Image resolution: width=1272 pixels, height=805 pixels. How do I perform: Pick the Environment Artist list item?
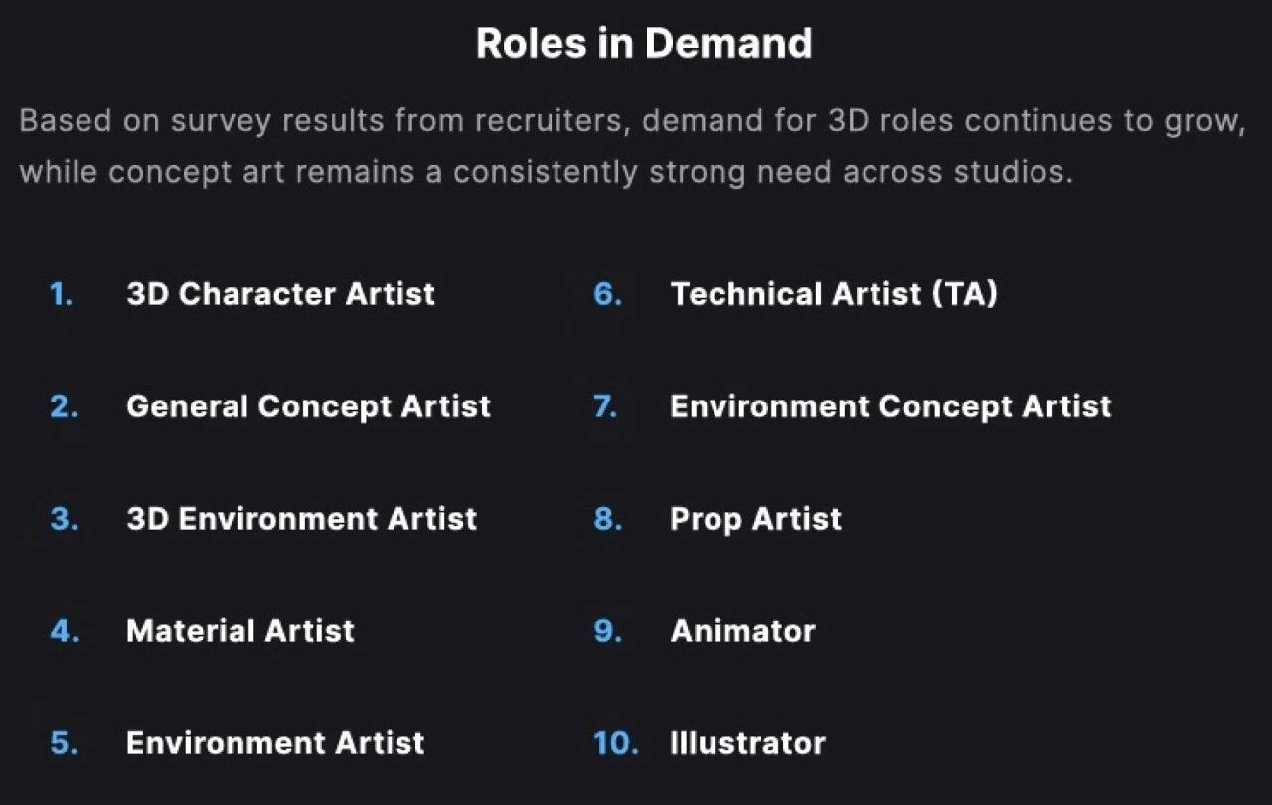pos(275,743)
